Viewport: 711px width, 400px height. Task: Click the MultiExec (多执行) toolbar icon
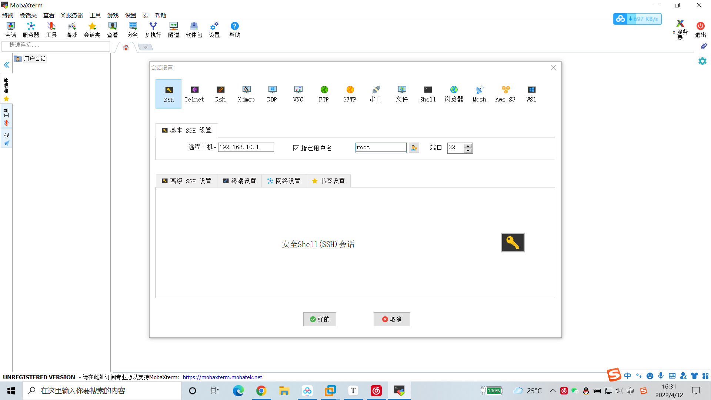pos(153,30)
